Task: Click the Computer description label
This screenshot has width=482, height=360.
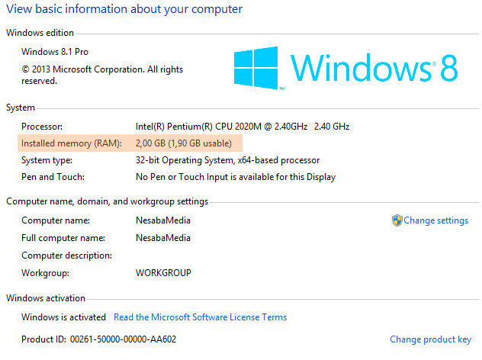Action: pyautogui.click(x=66, y=256)
